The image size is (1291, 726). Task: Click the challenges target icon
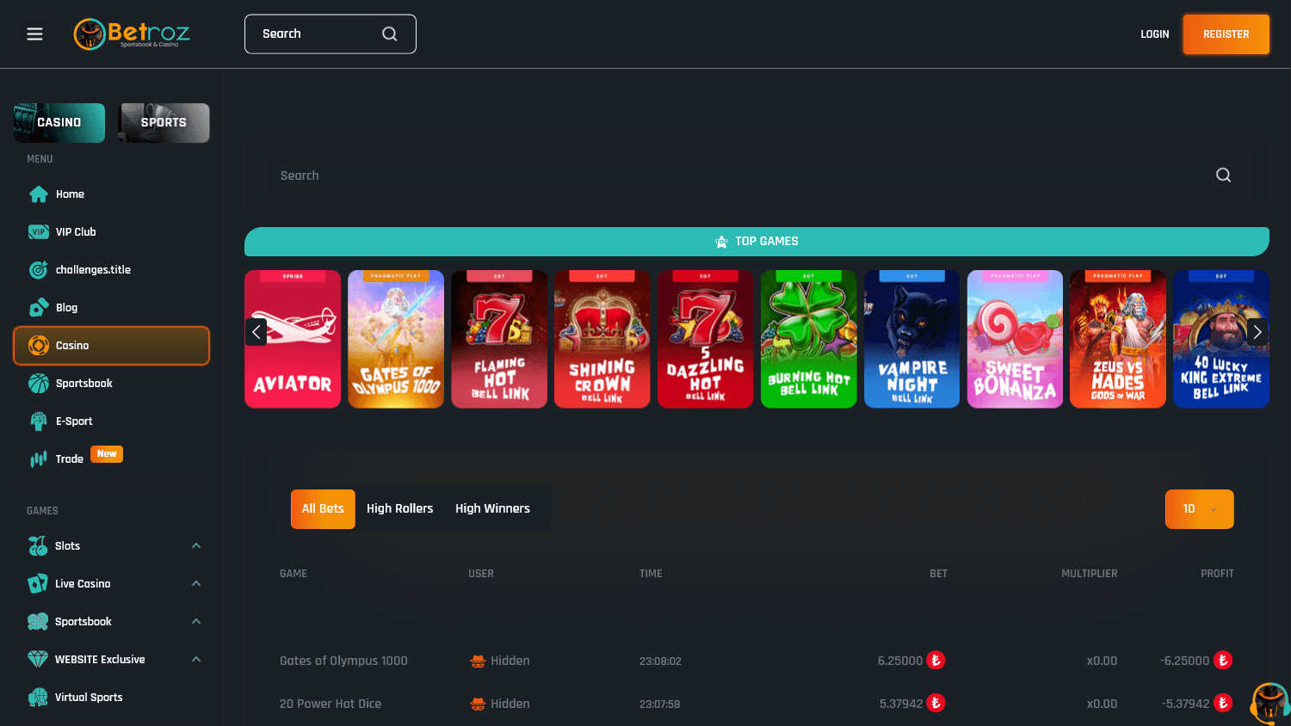[x=39, y=270]
